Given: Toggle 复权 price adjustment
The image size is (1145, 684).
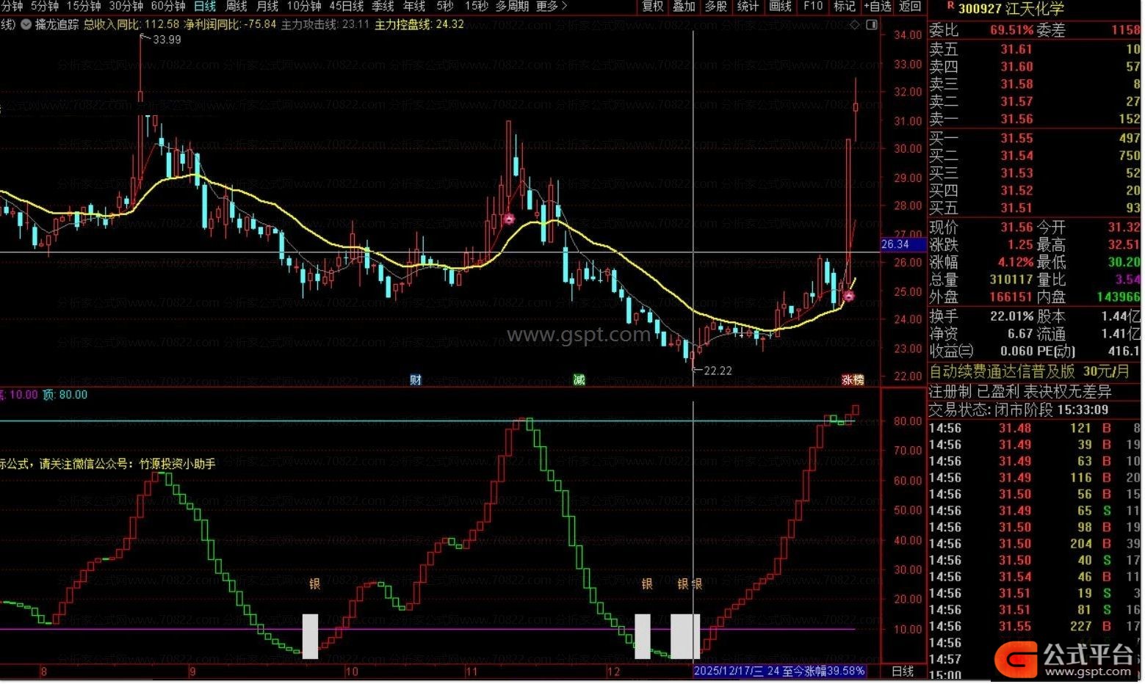Looking at the screenshot, I should pos(653,7).
